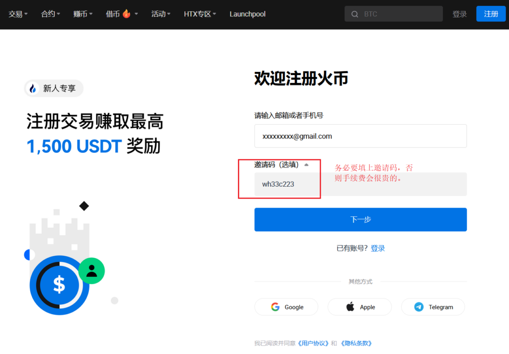Click the invitation code field with wh33c223
This screenshot has height=354, width=509.
(360, 184)
